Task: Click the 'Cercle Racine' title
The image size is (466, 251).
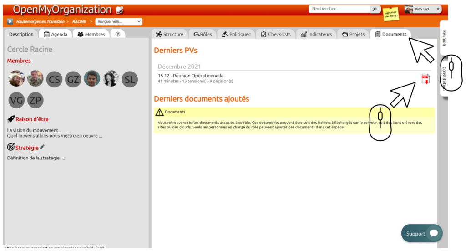Action: [30, 49]
